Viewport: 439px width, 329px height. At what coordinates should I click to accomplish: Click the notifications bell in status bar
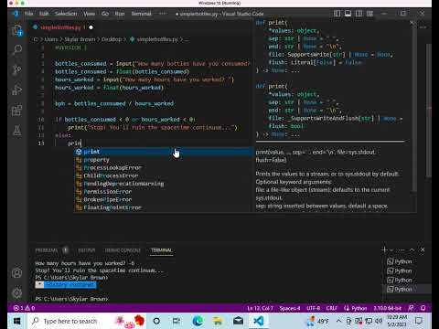[x=423, y=308]
